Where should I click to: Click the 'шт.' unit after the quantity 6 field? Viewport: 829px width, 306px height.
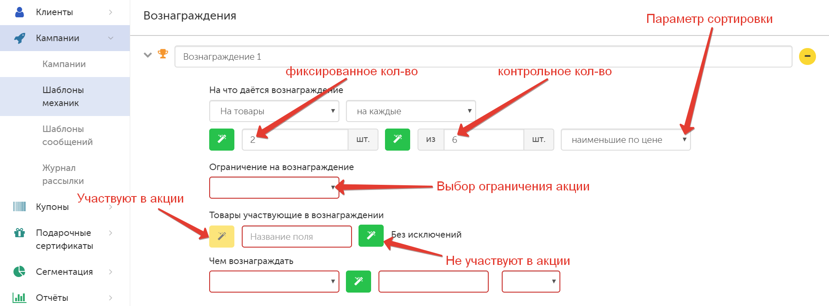(539, 139)
